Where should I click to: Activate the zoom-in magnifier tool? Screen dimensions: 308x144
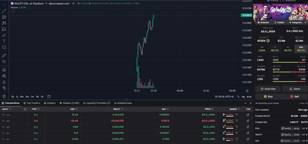(x=4, y=62)
